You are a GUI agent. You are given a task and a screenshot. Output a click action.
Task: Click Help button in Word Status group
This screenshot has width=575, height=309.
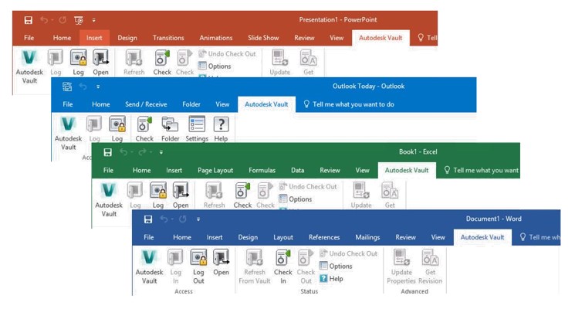(332, 279)
